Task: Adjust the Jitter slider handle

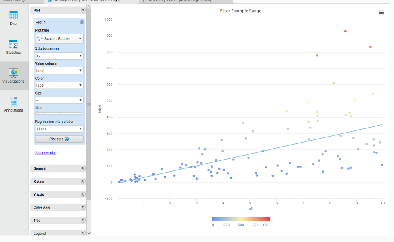Action: 37,114
